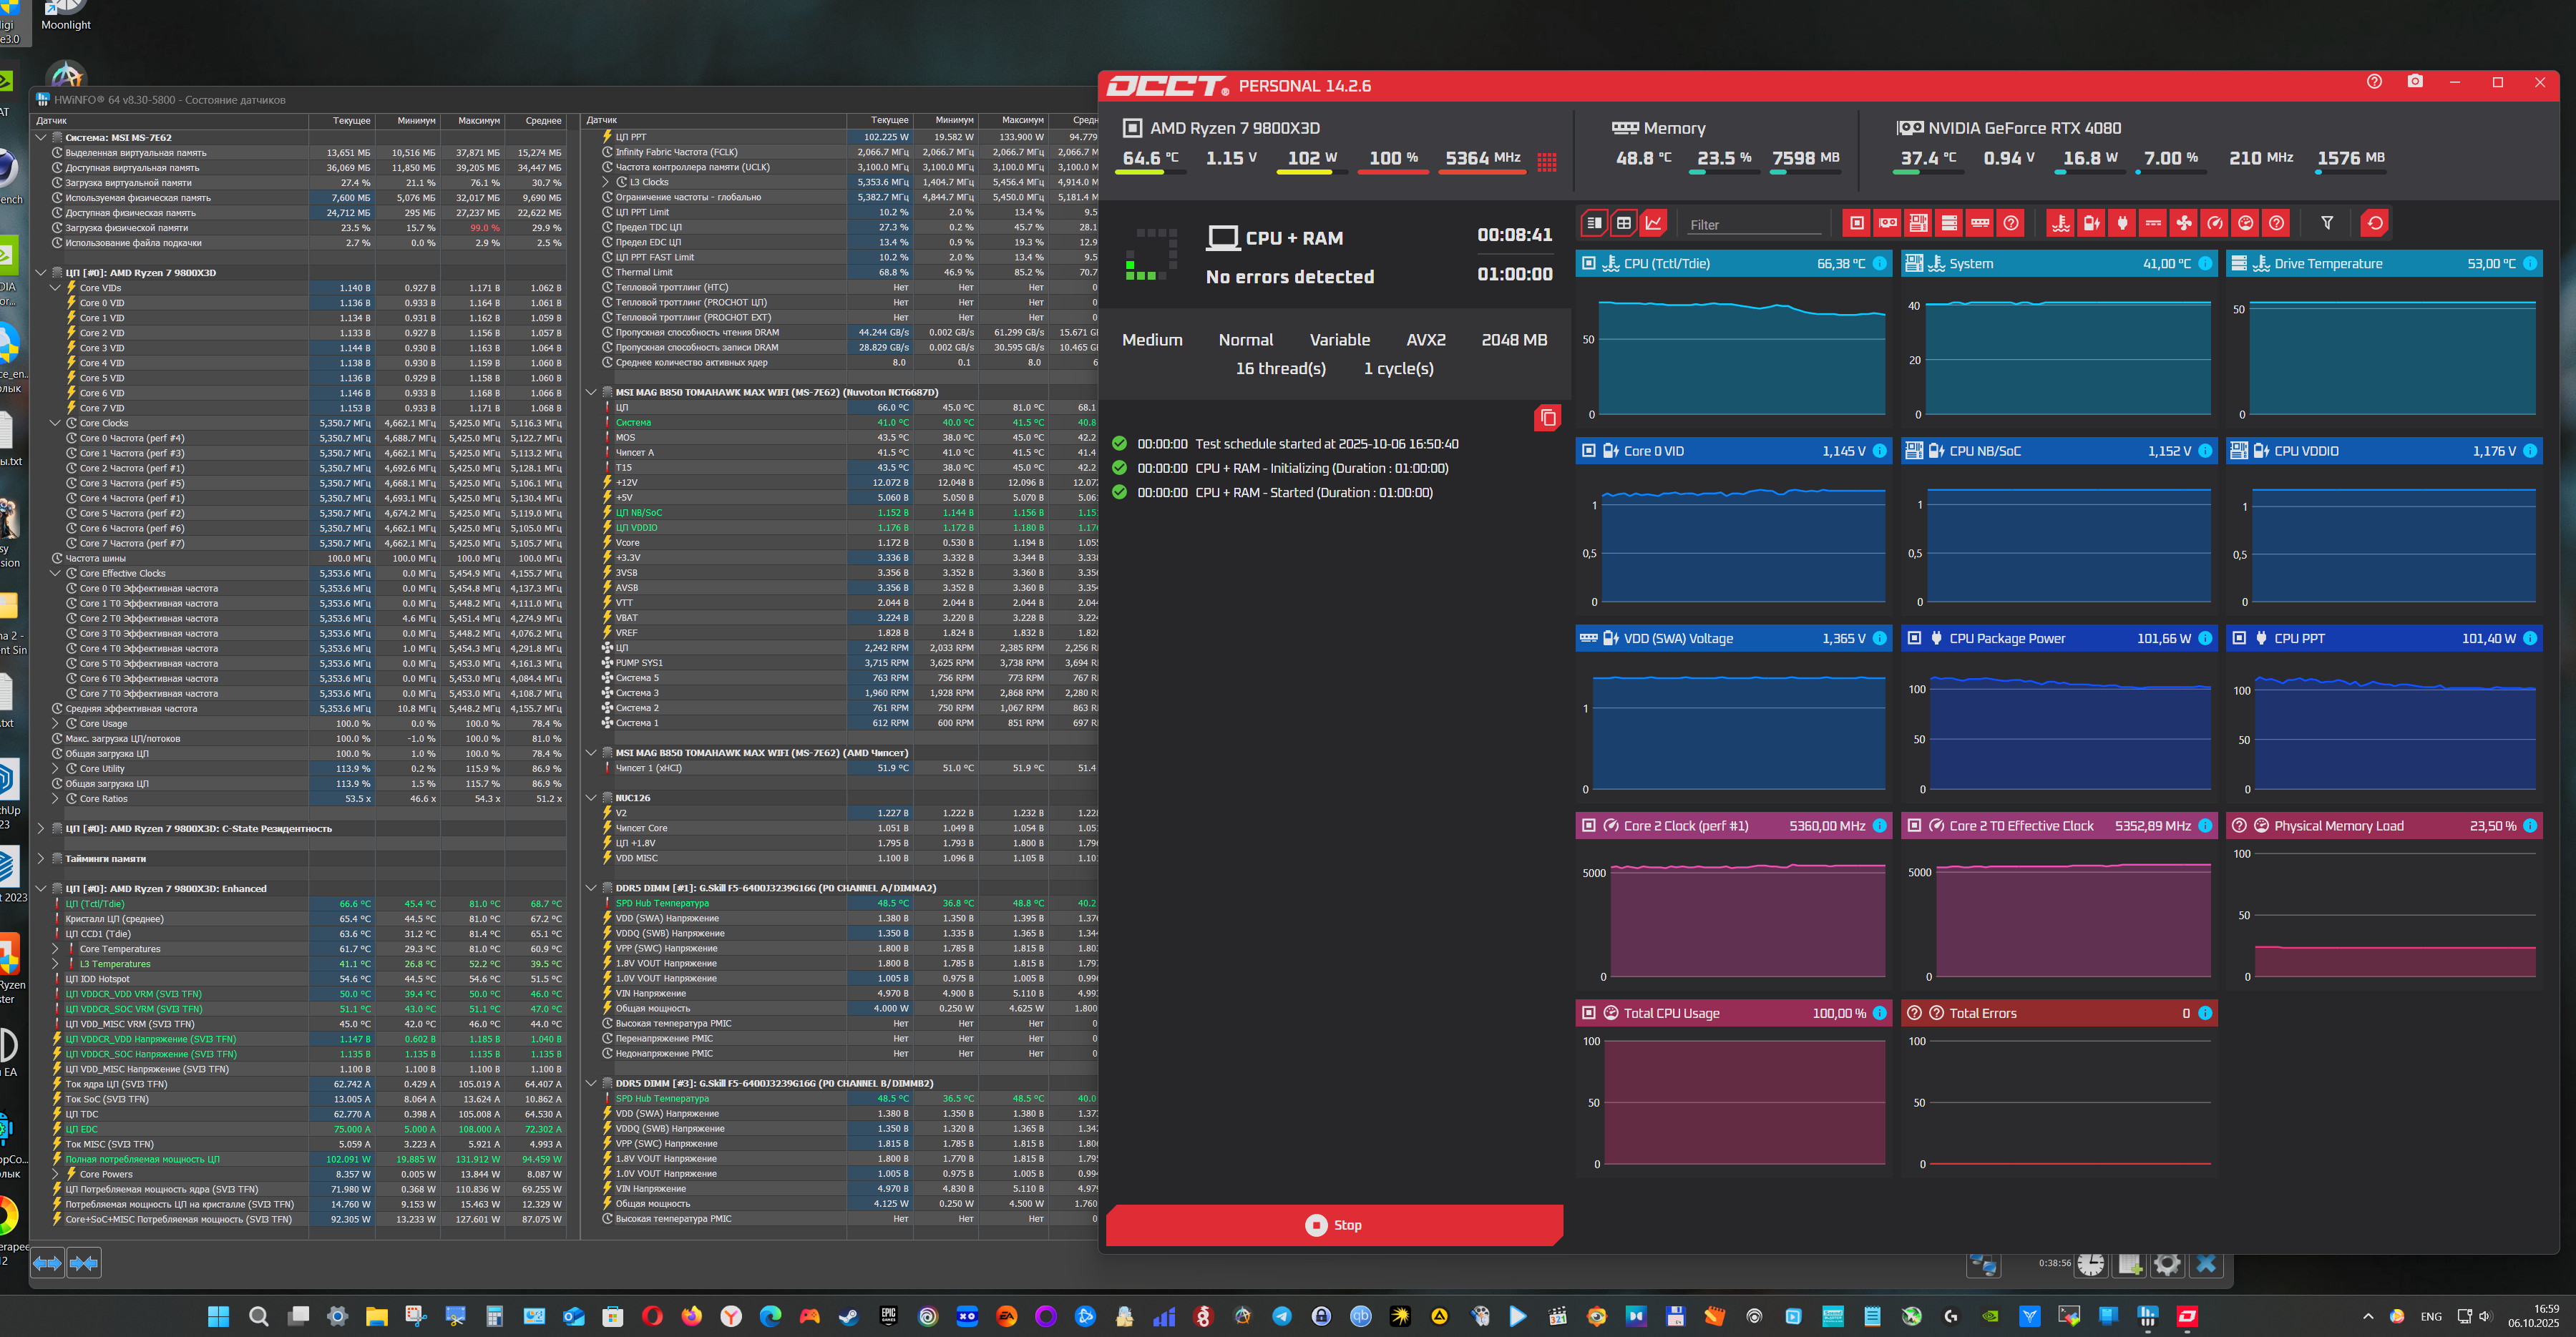
Task: Toggle the fan sensor filter
Action: point(2184,224)
